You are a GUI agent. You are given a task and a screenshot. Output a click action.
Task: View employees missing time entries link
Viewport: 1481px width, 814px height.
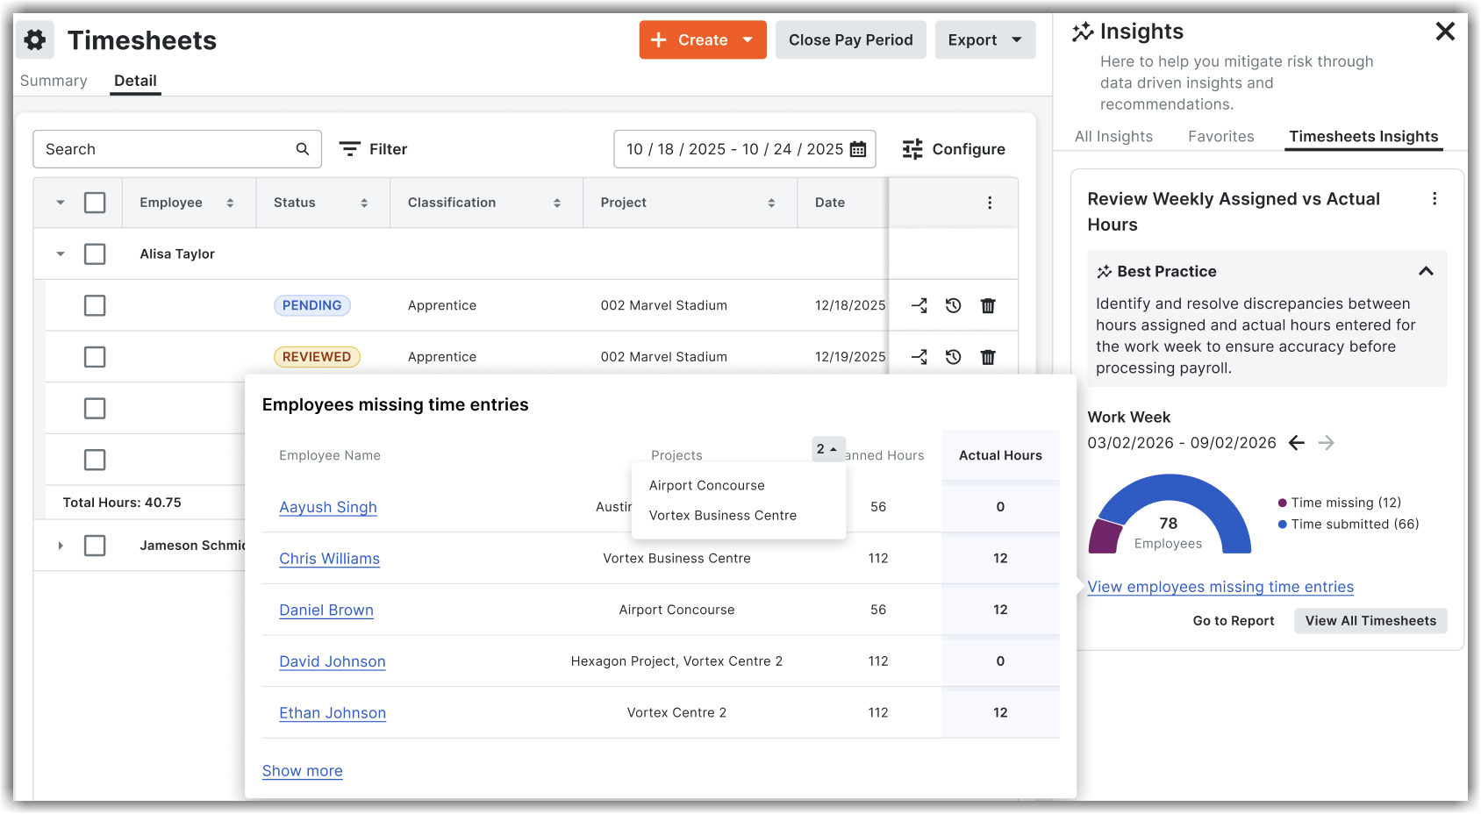(x=1220, y=586)
